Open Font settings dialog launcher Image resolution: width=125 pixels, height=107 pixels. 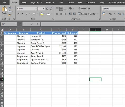tap(53, 19)
